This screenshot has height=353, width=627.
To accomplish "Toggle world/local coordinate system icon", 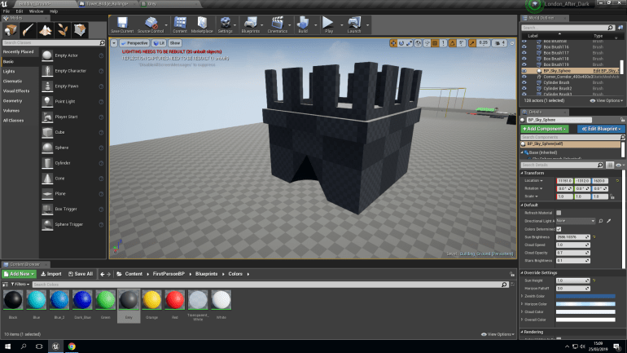I will pyautogui.click(x=418, y=43).
